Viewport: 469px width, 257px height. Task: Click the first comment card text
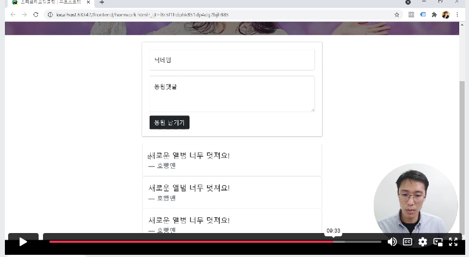189,156
